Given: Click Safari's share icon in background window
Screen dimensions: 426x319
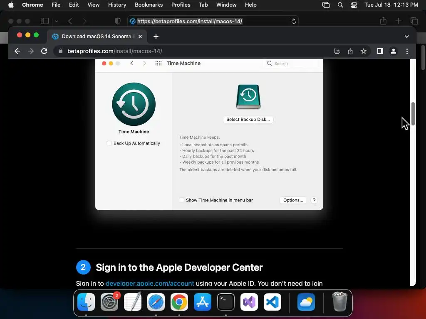Looking at the screenshot, I should tap(383, 21).
